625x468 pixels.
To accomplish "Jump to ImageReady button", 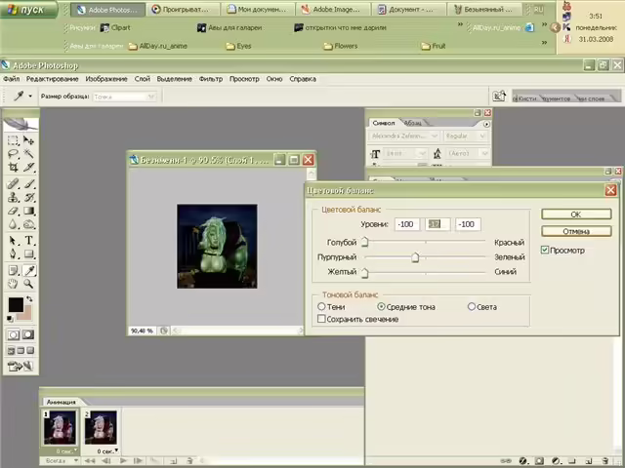I will (21, 366).
